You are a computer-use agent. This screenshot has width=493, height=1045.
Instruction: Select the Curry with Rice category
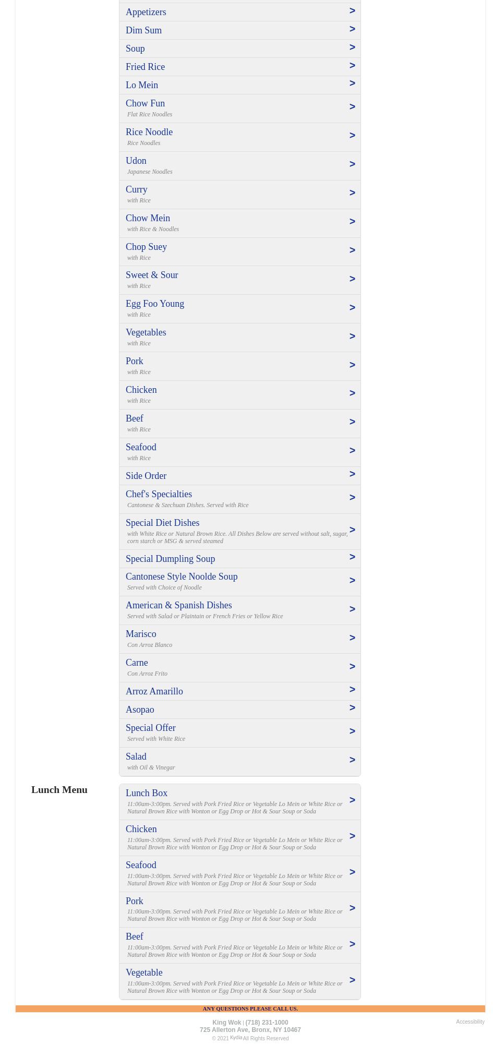click(137, 189)
